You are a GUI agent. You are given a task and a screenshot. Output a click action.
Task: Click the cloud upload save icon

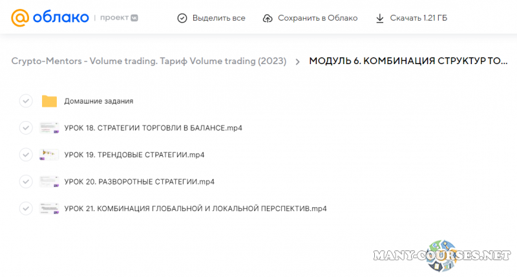tap(268, 18)
